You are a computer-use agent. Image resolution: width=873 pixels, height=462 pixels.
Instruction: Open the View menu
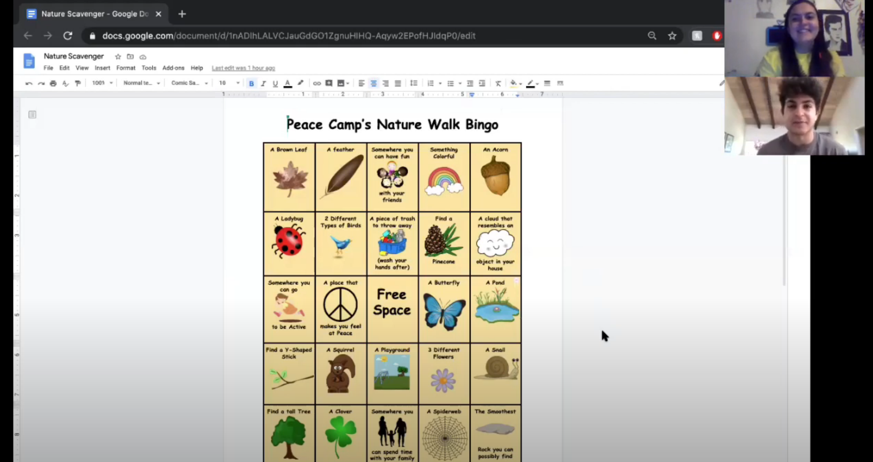click(82, 68)
